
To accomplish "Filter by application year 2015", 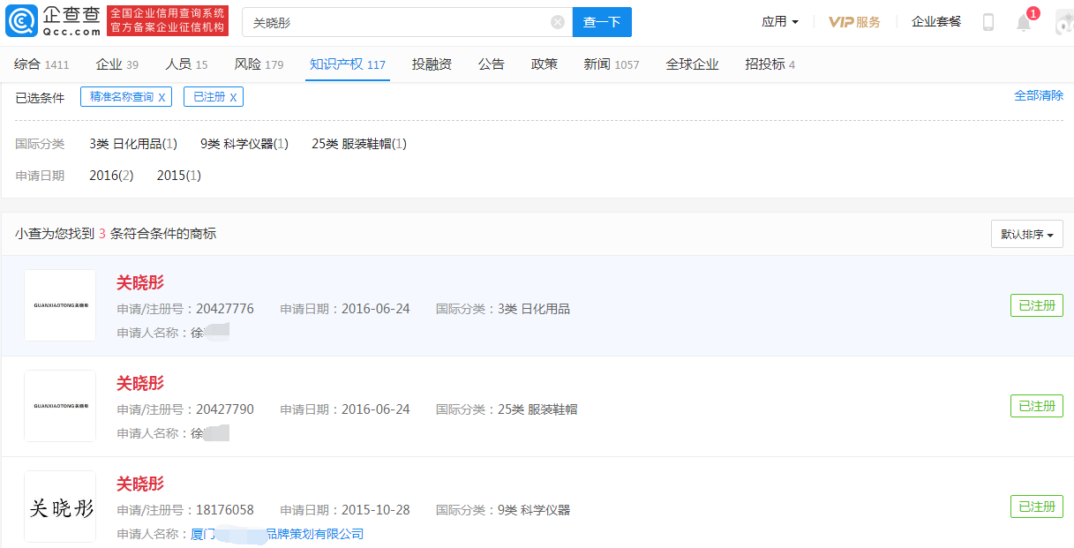I will point(177,176).
